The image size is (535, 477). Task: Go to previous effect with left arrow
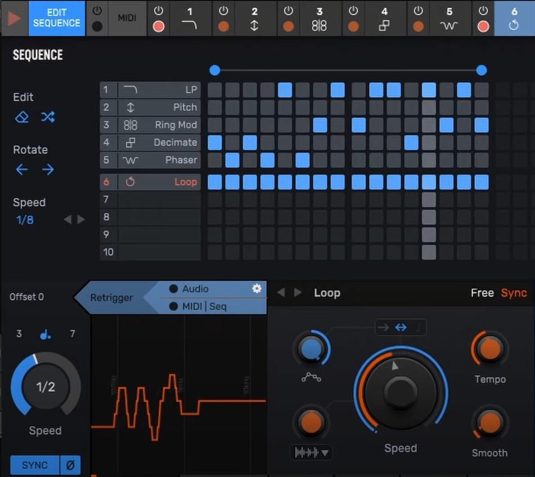pos(281,292)
